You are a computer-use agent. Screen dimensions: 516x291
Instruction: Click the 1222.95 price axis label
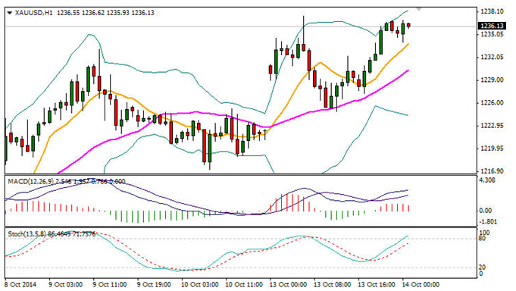[492, 126]
